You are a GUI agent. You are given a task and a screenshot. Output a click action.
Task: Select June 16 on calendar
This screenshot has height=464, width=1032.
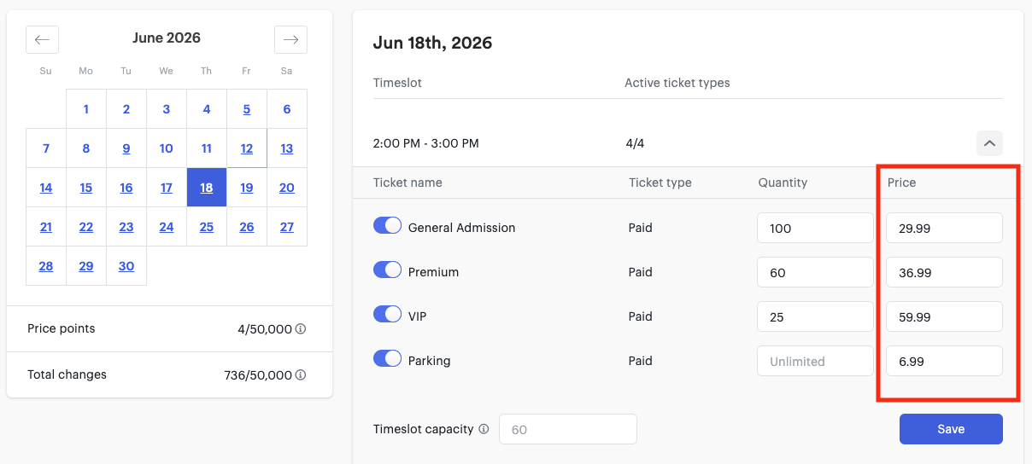point(126,188)
